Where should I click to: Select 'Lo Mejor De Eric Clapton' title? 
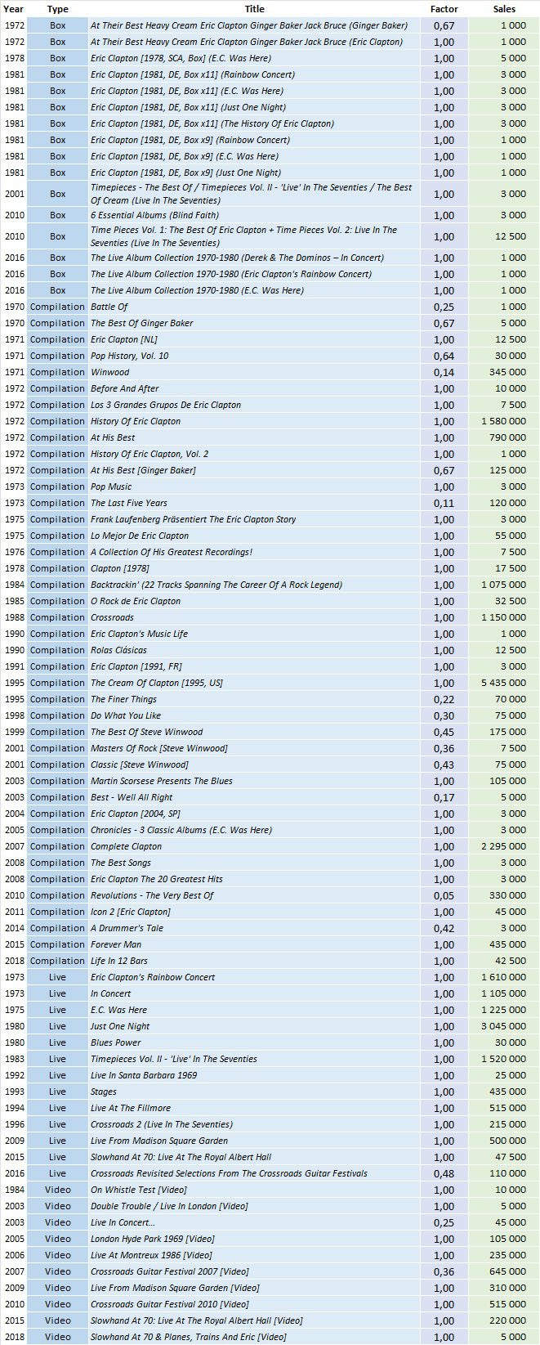[x=140, y=536]
